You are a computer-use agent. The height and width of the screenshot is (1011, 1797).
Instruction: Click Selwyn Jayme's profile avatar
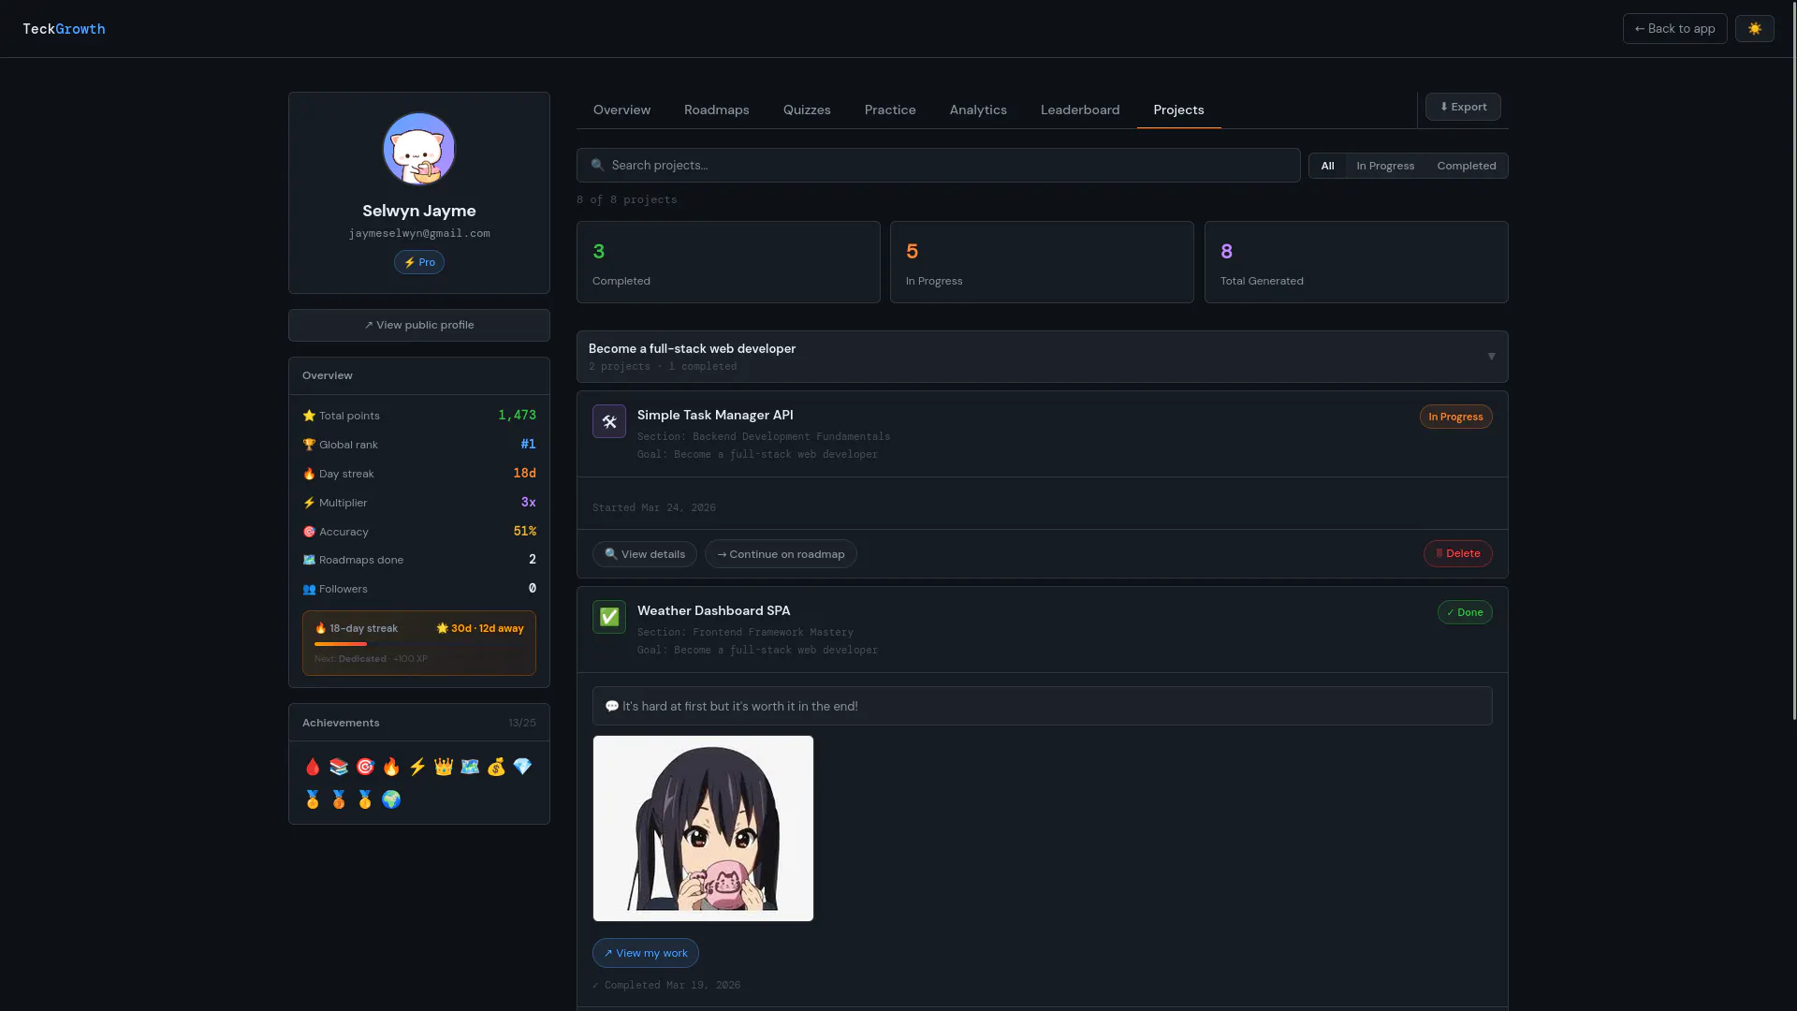tap(419, 149)
